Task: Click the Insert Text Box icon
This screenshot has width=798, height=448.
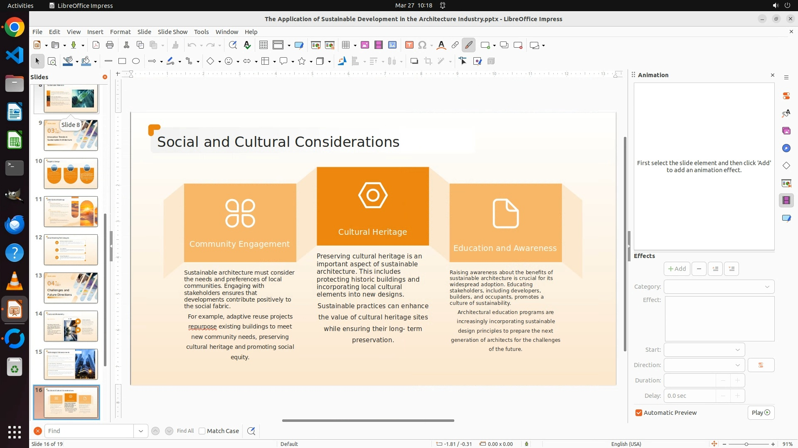Action: coord(409,45)
